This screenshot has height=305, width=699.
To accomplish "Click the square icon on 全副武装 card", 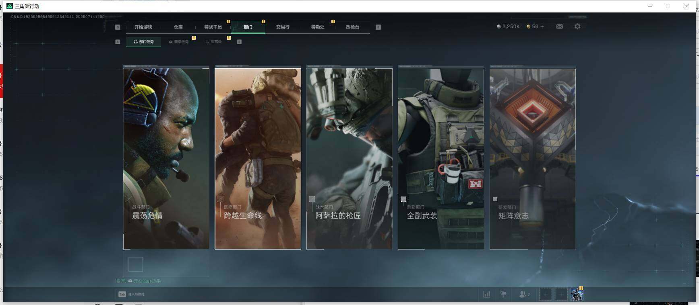I will click(x=403, y=199).
